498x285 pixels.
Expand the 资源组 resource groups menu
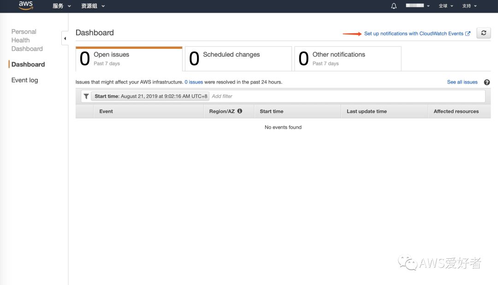click(x=93, y=6)
